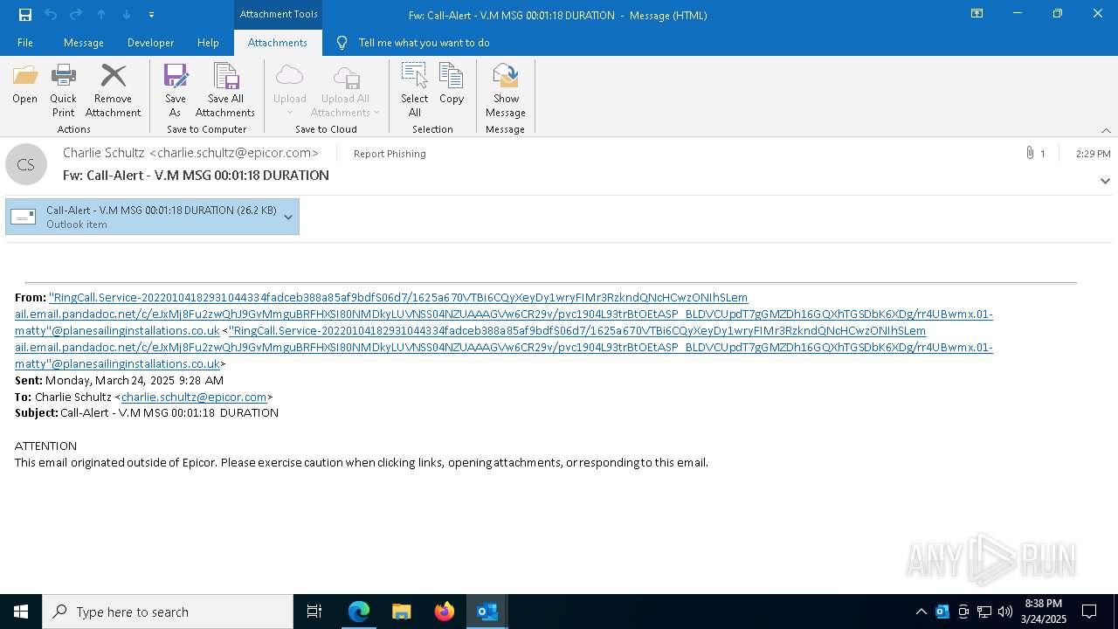Click Save All Attachments

225,91
